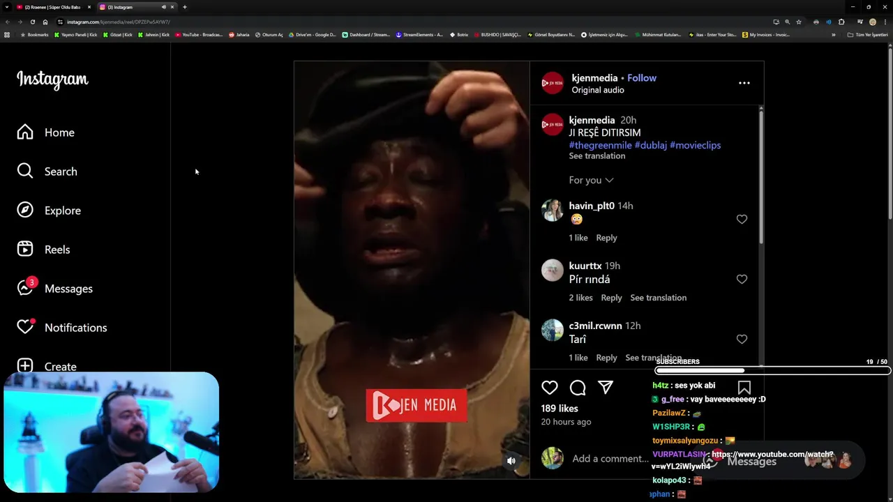Open the YouTube Broadcast bookmark
893x502 pixels.
click(199, 35)
